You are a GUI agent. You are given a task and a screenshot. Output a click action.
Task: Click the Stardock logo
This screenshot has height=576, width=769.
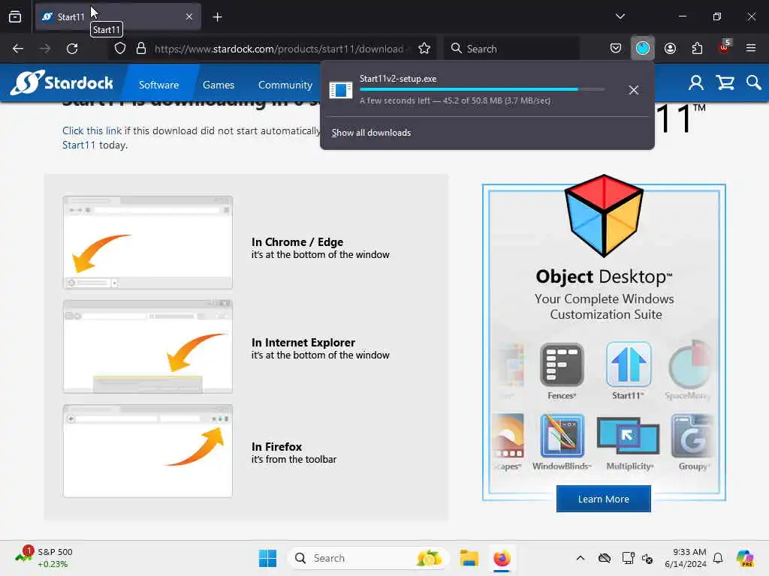pos(62,82)
